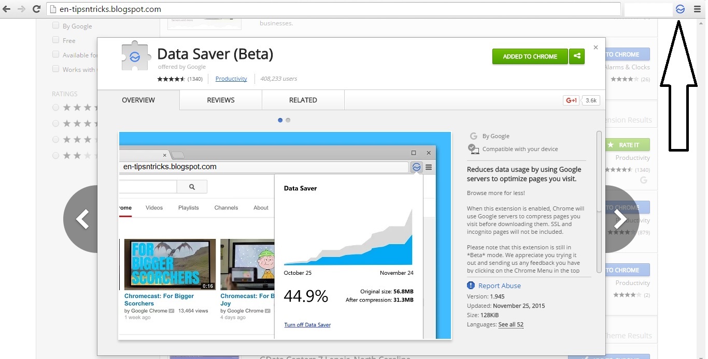Click the 3.6k share count
The height and width of the screenshot is (359, 708).
[x=591, y=100]
